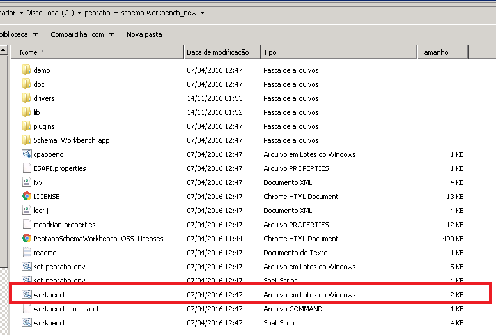496x335 pixels.
Task: Select the drivers folder icon
Action: click(27, 98)
